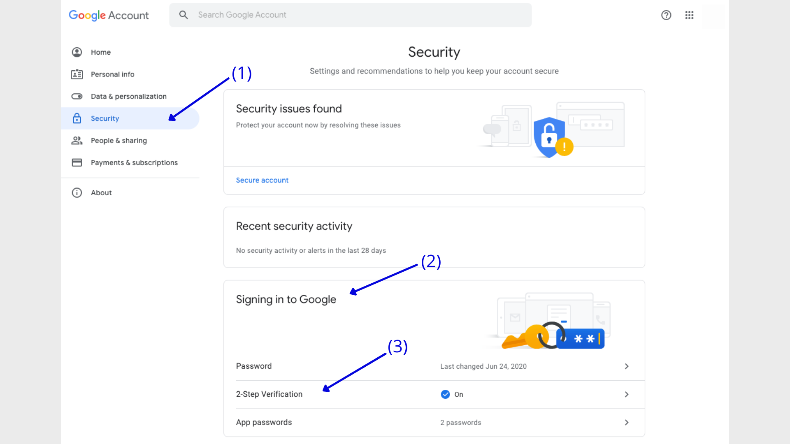The height and width of the screenshot is (444, 790).
Task: Click the Personal info ID card icon
Action: pyautogui.click(x=77, y=74)
